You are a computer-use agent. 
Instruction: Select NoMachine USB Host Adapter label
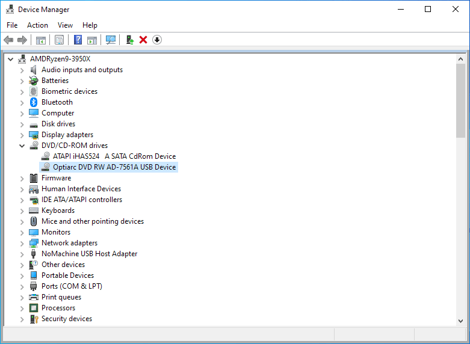pos(89,254)
